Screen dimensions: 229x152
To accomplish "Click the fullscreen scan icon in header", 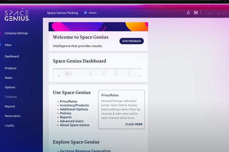I will 196,13.
